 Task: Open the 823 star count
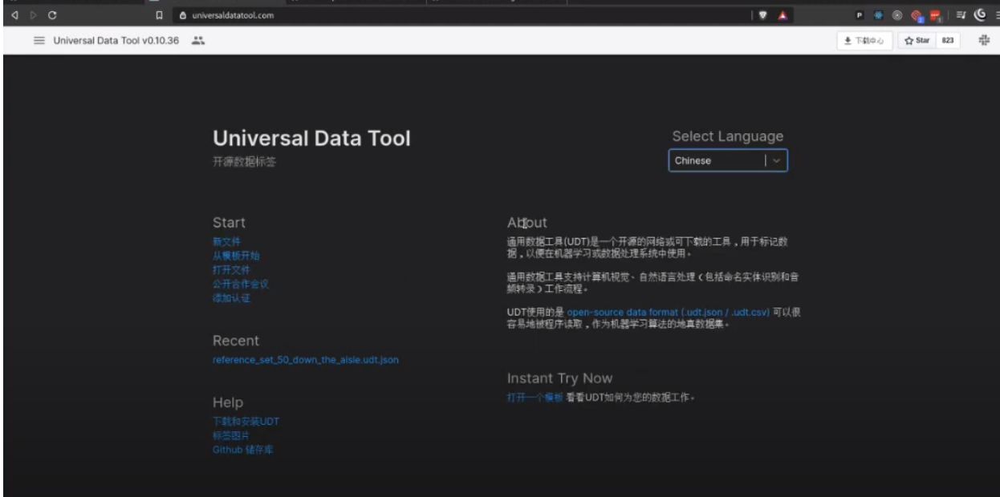[x=947, y=41]
